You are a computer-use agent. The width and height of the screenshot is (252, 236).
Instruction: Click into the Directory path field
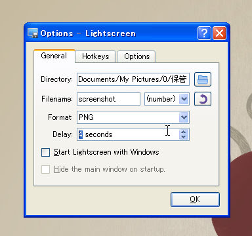tap(133, 79)
